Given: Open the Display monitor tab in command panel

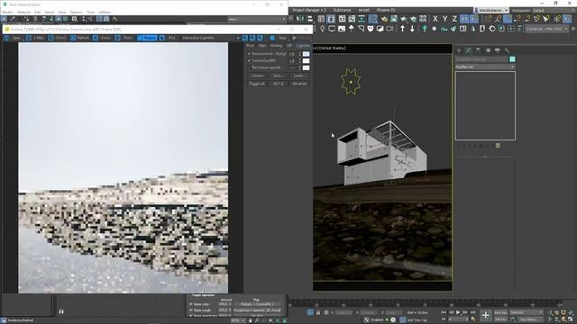Looking at the screenshot, I should pyautogui.click(x=497, y=50).
